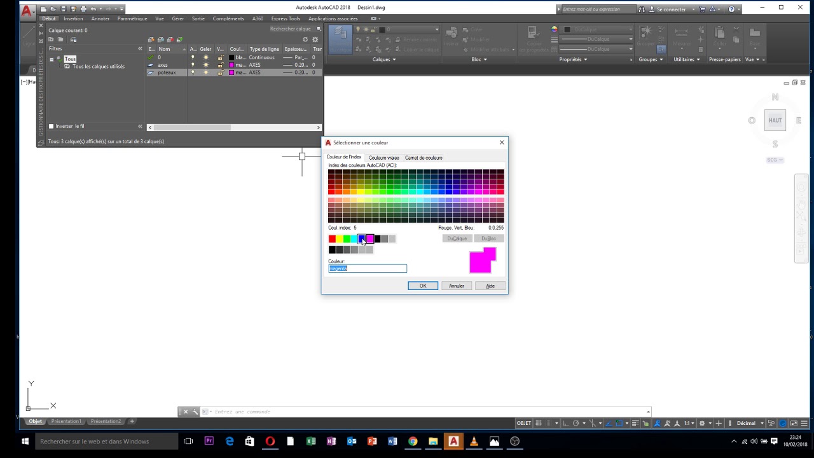The width and height of the screenshot is (814, 458).
Task: Open the AutoCAD application menu logo
Action: tap(27, 11)
